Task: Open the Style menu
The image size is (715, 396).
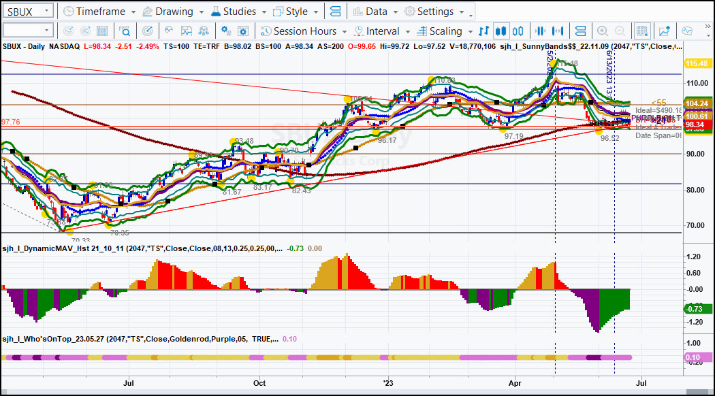Action: point(295,12)
